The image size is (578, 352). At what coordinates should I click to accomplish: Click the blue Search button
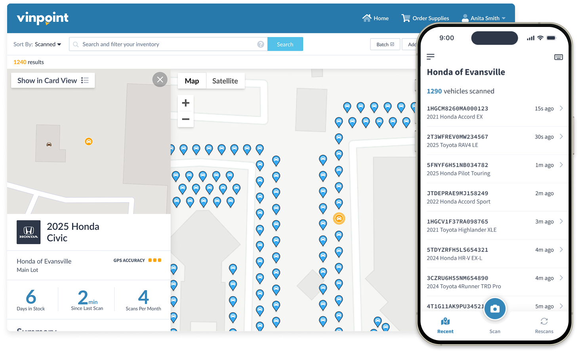click(x=285, y=44)
